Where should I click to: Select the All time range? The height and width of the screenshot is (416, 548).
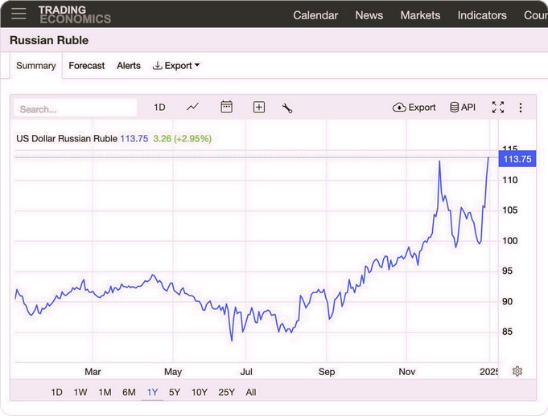251,392
